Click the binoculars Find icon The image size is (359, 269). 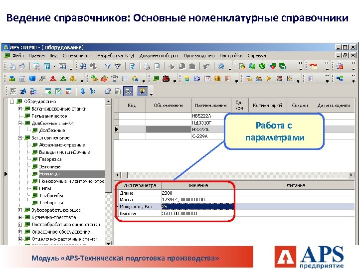pyautogui.click(x=84, y=66)
